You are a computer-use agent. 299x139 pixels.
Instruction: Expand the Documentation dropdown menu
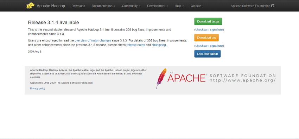pos(103,6)
